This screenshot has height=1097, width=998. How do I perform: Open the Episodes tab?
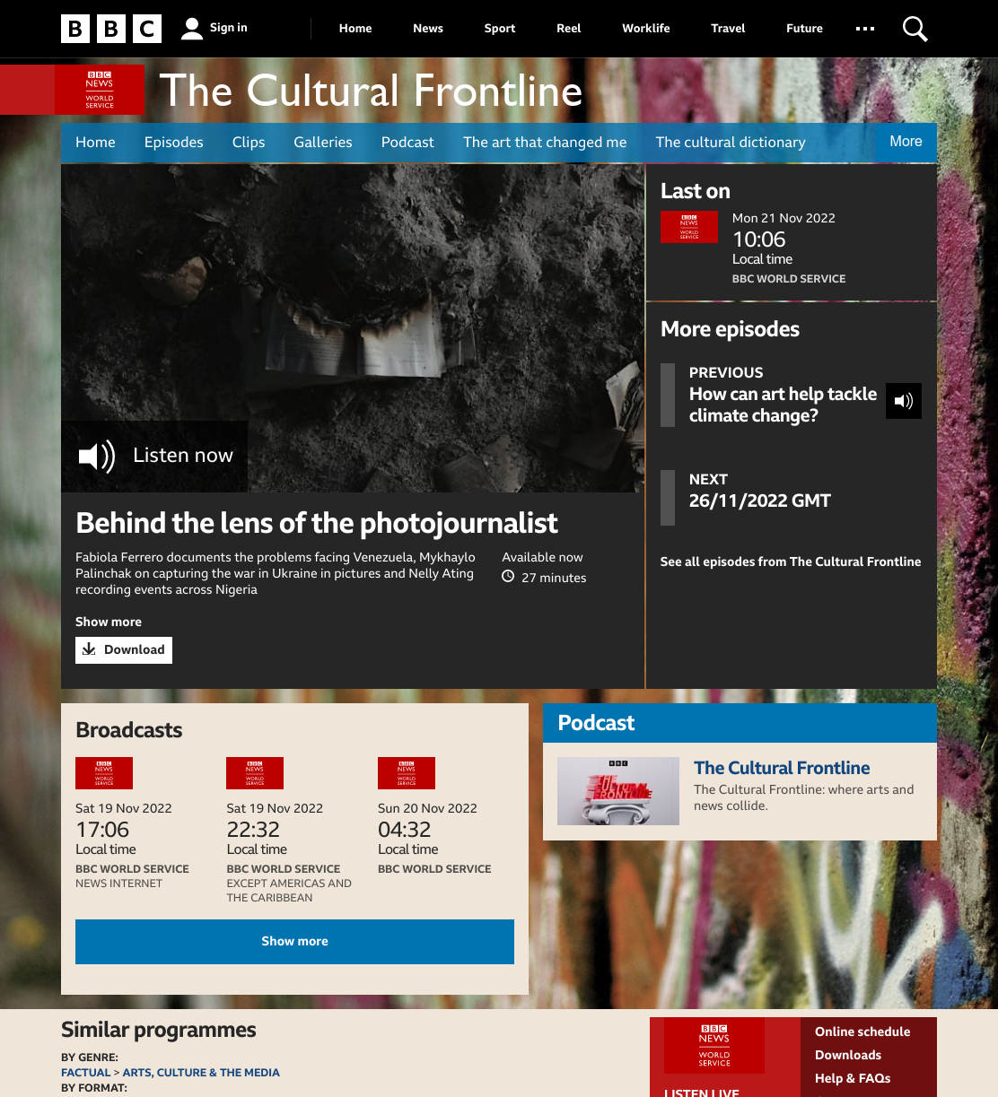click(x=174, y=143)
